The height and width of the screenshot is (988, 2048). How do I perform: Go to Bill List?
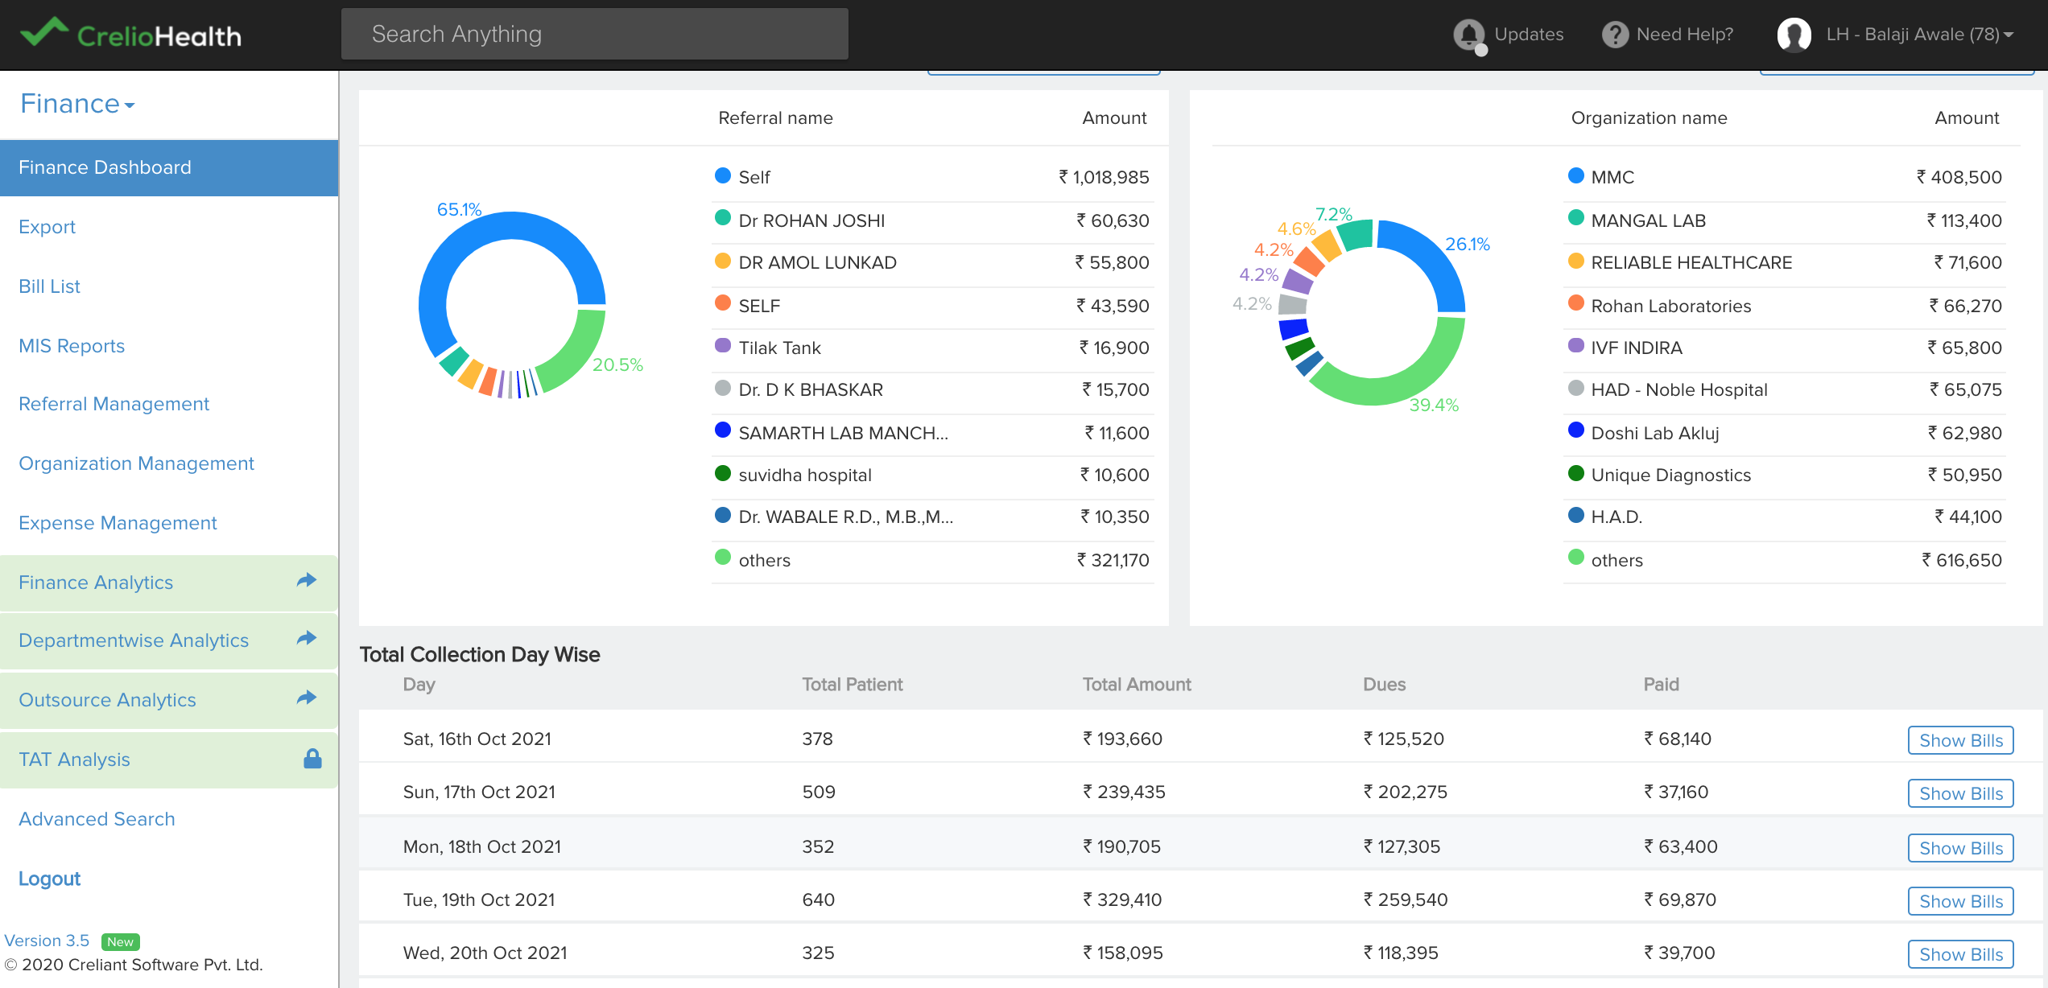pos(49,286)
